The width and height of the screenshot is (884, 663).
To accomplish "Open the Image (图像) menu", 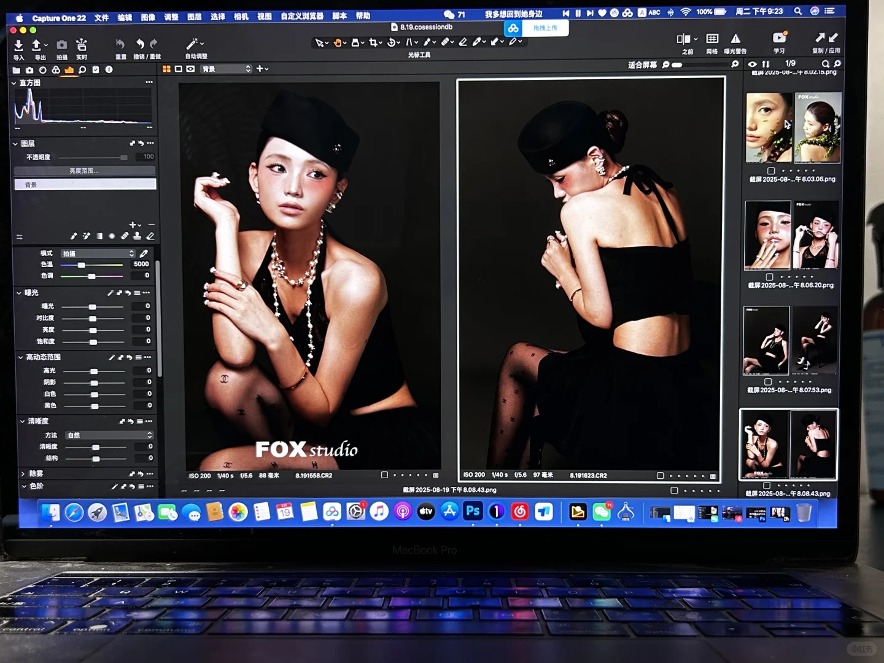I will click(148, 18).
